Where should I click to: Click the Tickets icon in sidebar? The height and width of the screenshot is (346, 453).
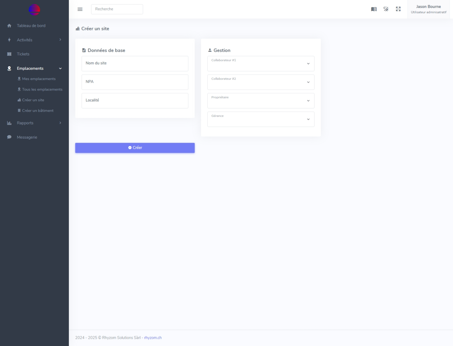click(9, 54)
